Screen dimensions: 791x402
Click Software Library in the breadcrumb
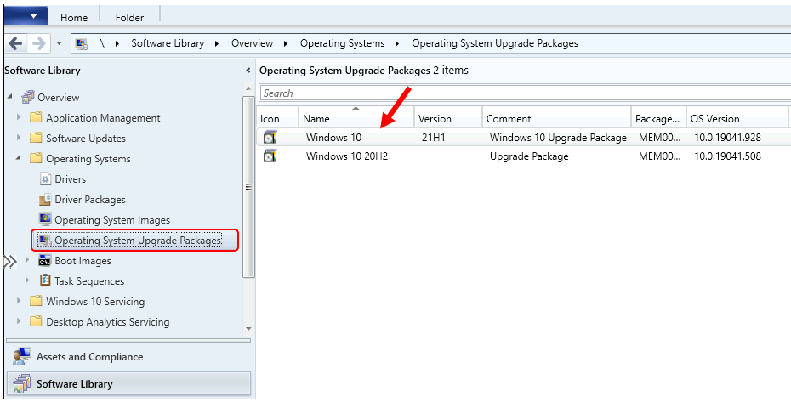(x=168, y=43)
